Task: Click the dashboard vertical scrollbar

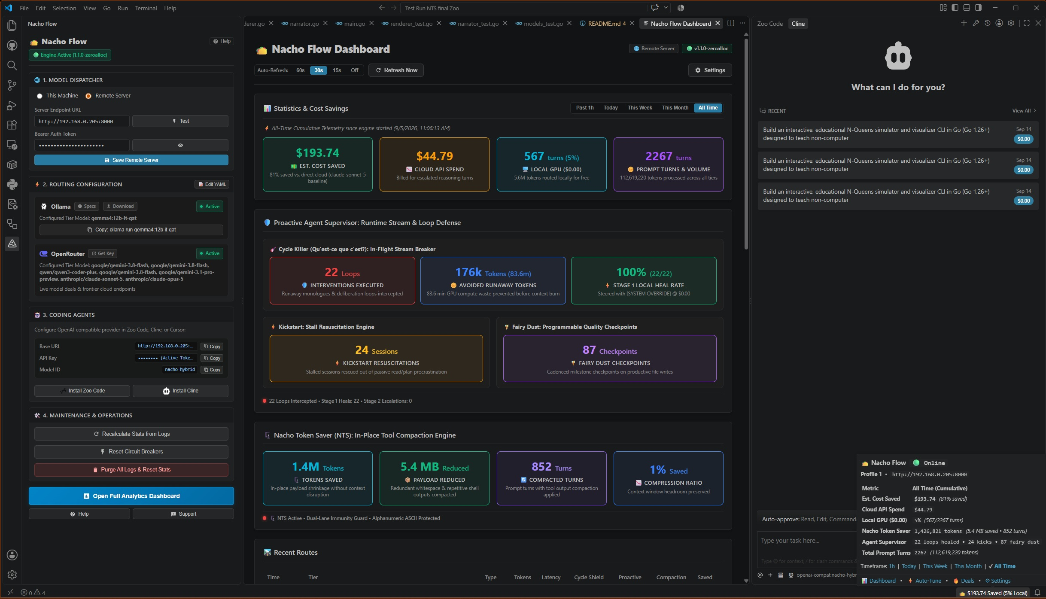Action: [x=746, y=144]
